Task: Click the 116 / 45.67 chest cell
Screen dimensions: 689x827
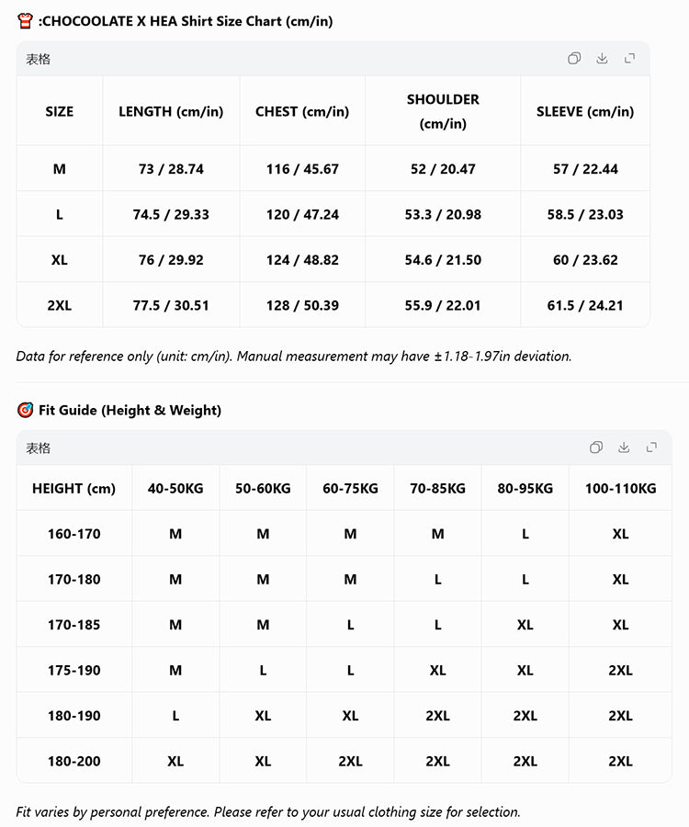Action: click(302, 169)
